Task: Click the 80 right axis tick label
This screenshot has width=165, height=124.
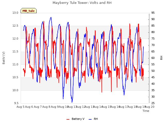Action: (x=153, y=32)
